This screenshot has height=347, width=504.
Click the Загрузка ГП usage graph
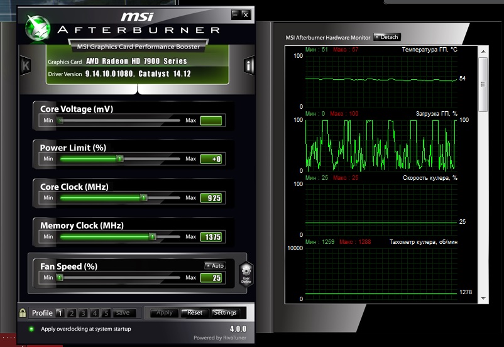click(x=381, y=145)
